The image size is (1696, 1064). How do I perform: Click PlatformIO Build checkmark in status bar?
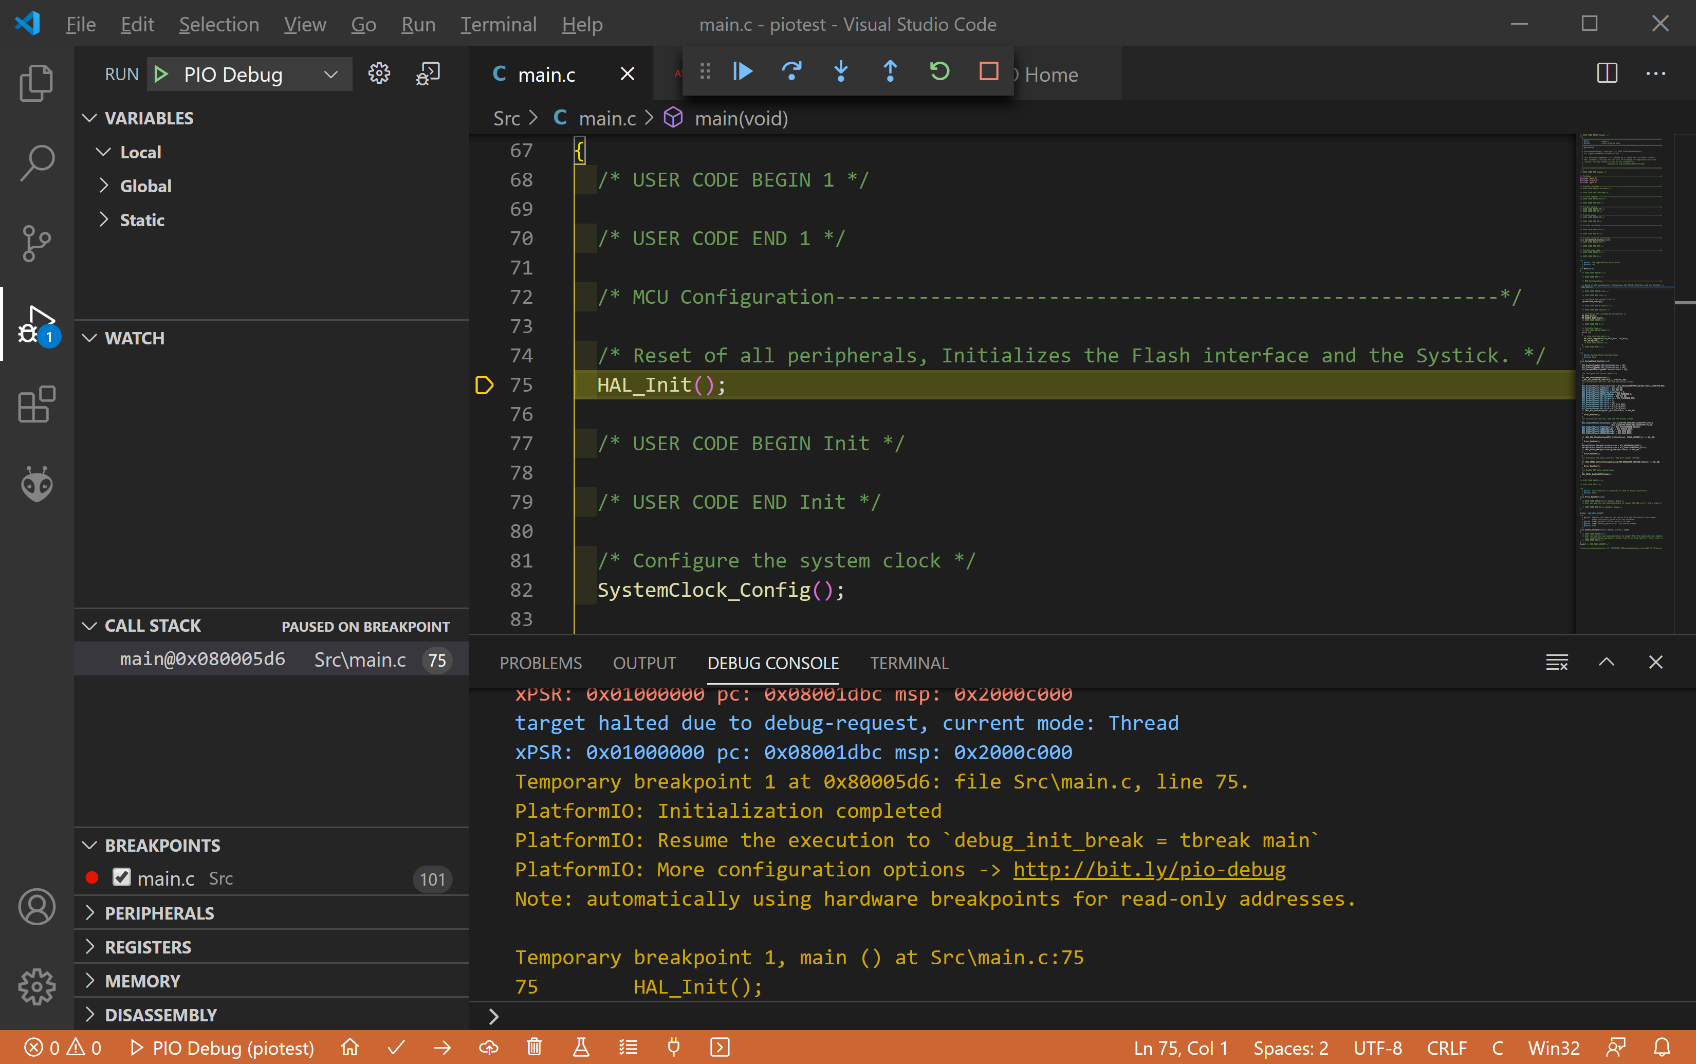click(x=396, y=1047)
